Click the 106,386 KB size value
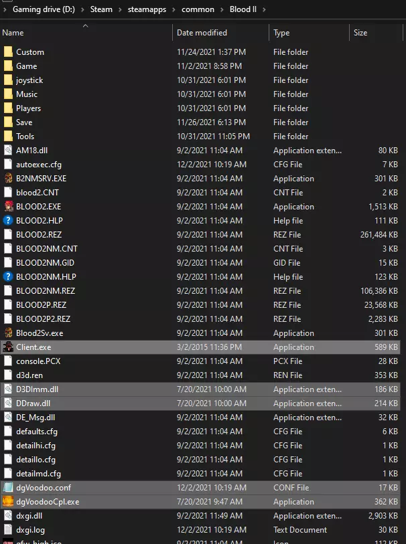The width and height of the screenshot is (406, 544). pyautogui.click(x=379, y=290)
